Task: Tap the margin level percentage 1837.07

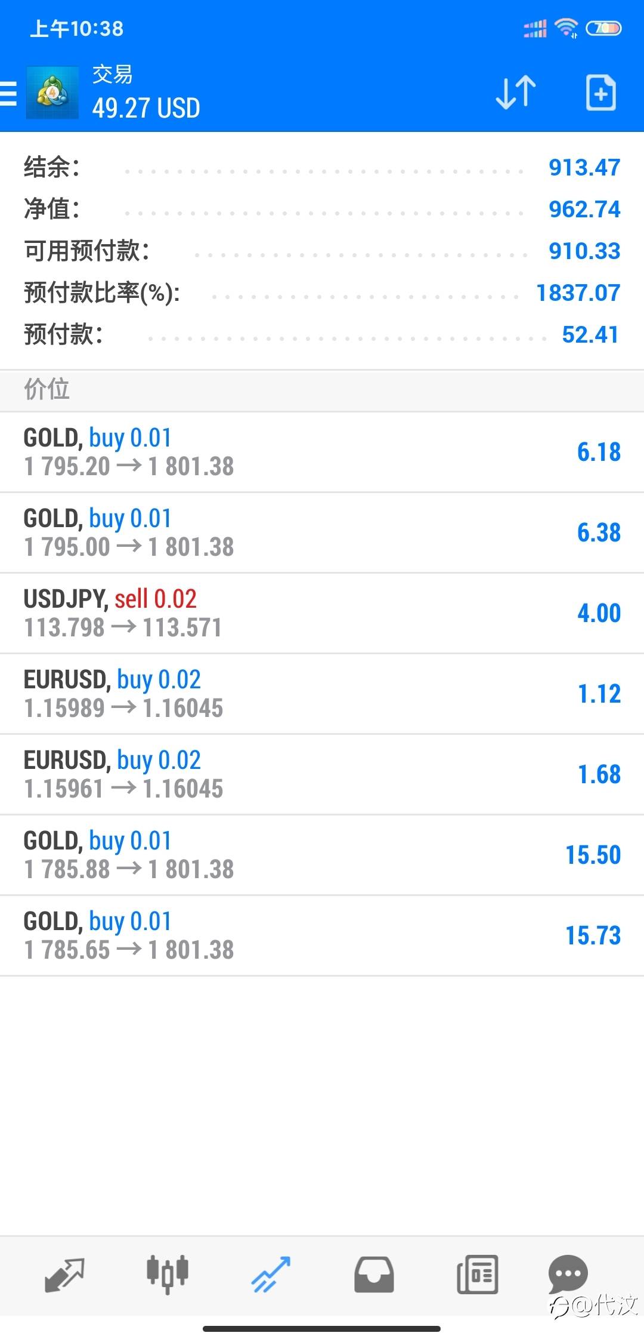Action: coord(578,293)
